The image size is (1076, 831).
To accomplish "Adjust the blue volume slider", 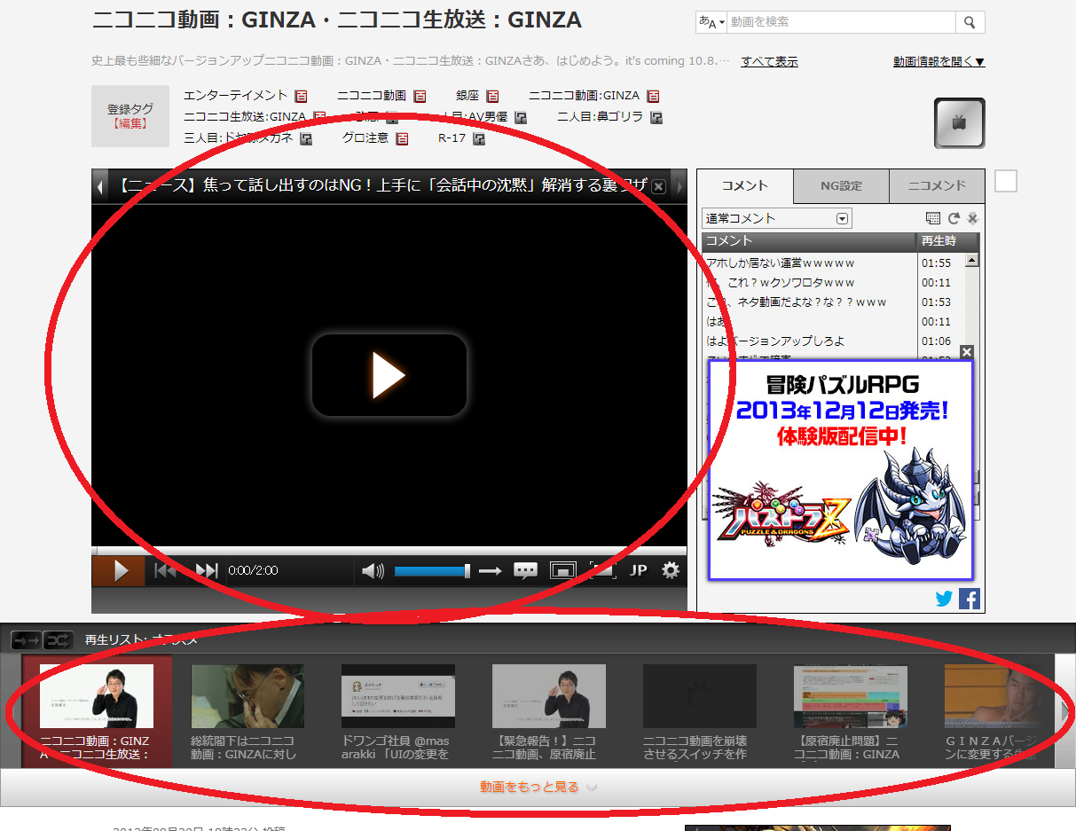I will tap(432, 571).
